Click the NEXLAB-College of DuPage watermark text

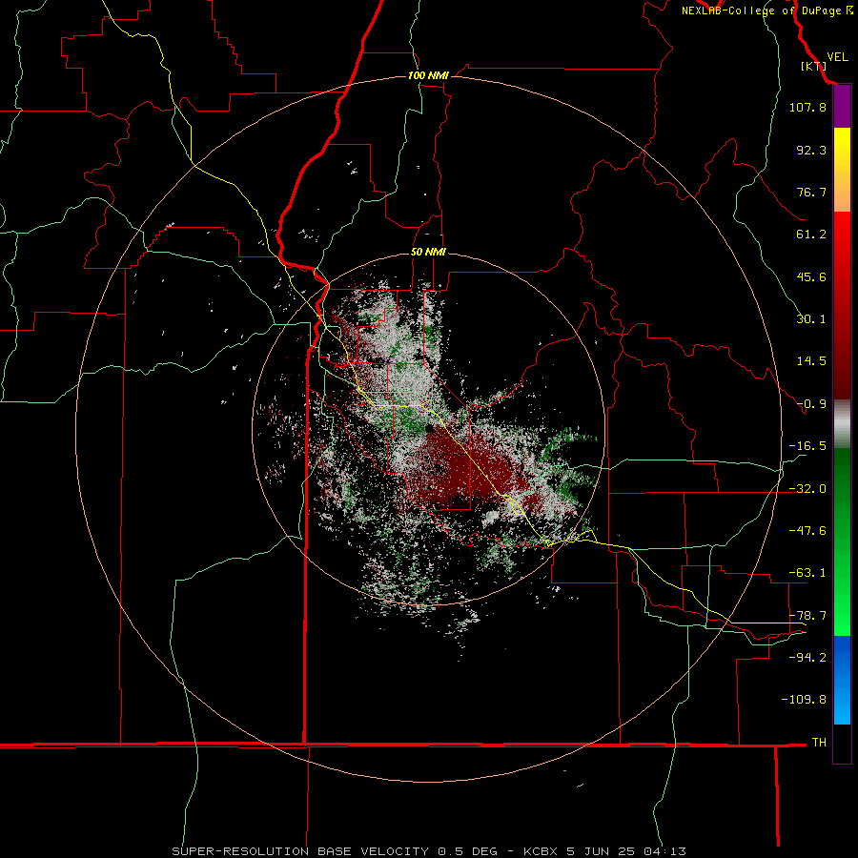coord(767,10)
